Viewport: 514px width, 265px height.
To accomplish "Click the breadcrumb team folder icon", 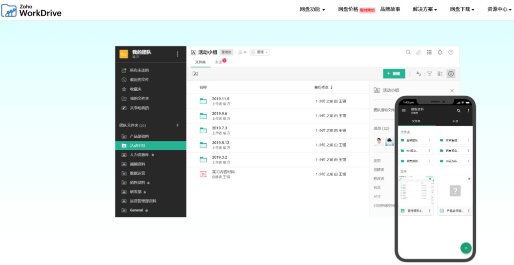I will tap(195, 74).
